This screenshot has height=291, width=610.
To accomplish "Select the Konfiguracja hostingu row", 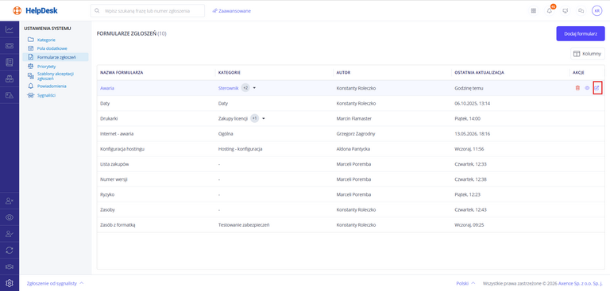I will click(351, 149).
